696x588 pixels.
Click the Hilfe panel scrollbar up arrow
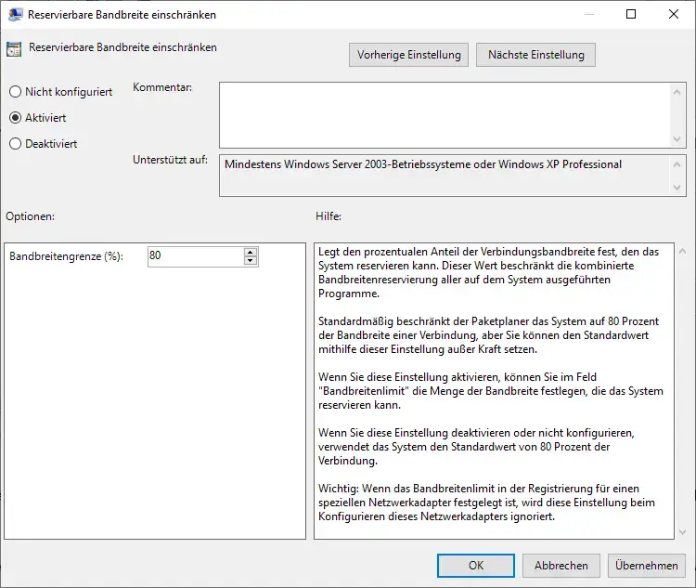coord(682,252)
